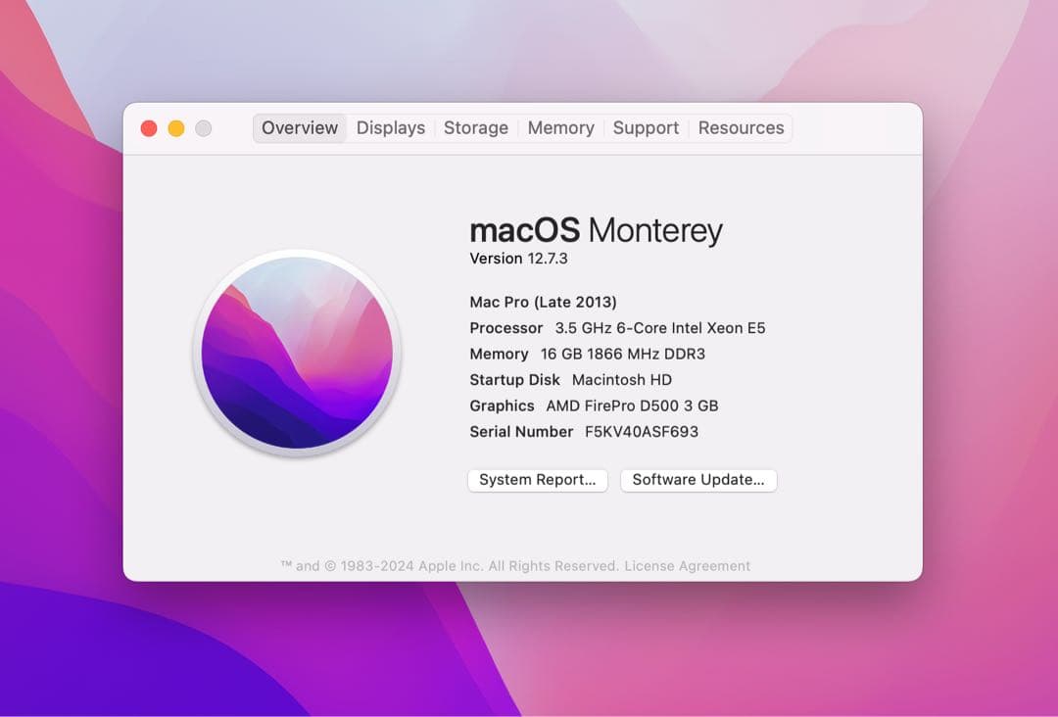
Task: Click the Graphics label
Action: pyautogui.click(x=502, y=406)
